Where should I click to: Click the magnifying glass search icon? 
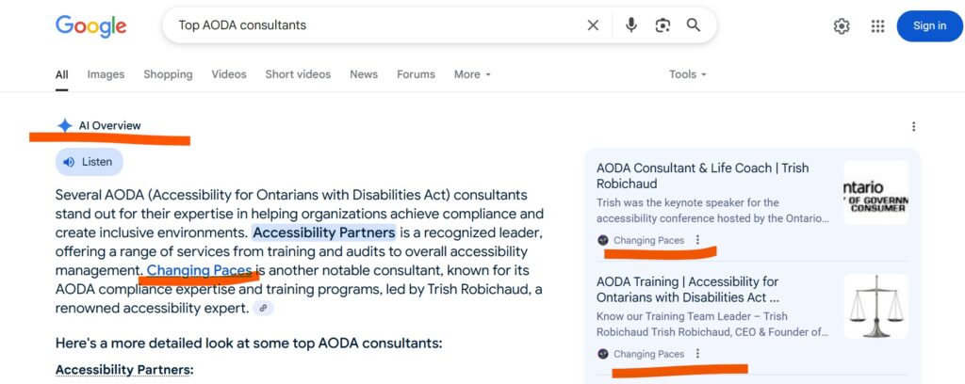coord(694,25)
